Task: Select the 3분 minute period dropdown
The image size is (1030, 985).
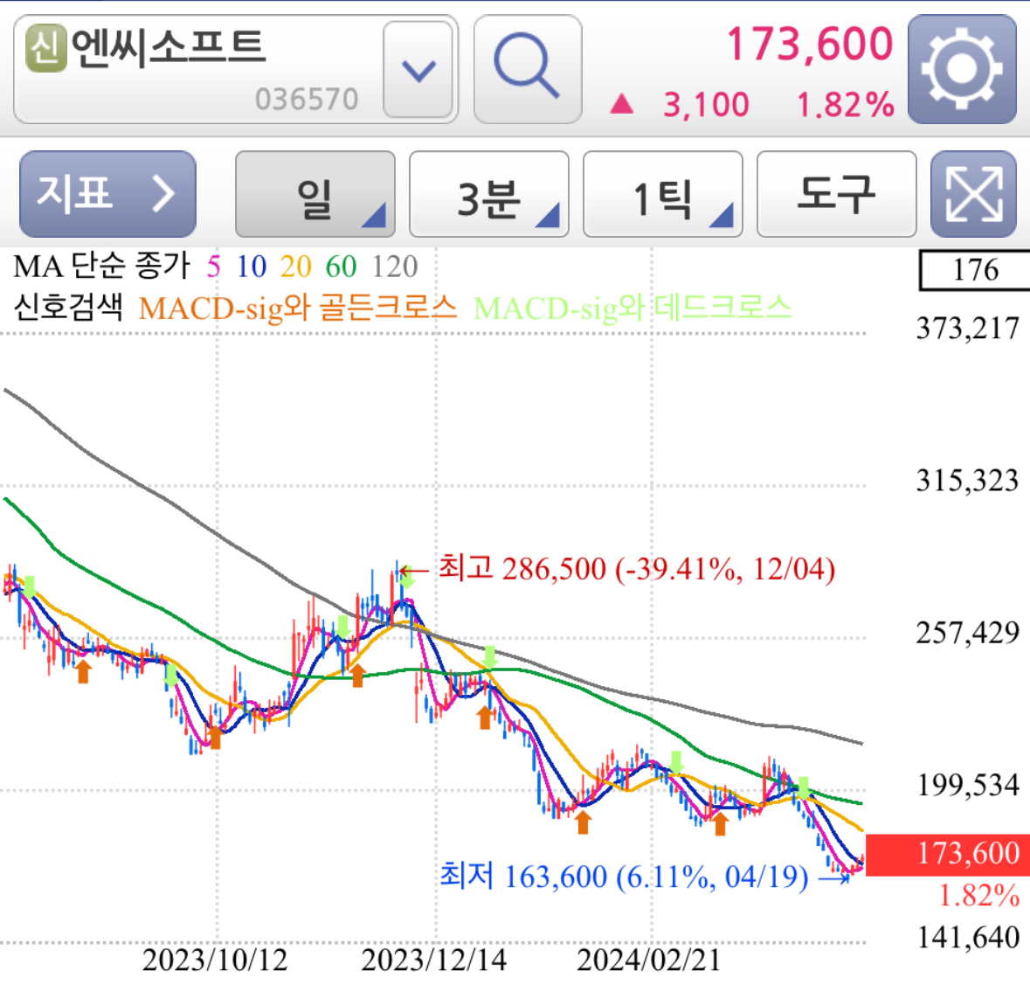Action: pos(488,194)
